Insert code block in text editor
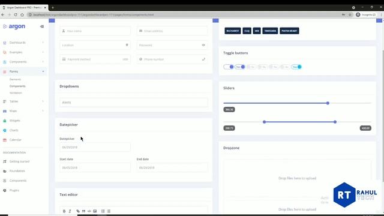This screenshot has height=216, width=384. click(x=89, y=211)
